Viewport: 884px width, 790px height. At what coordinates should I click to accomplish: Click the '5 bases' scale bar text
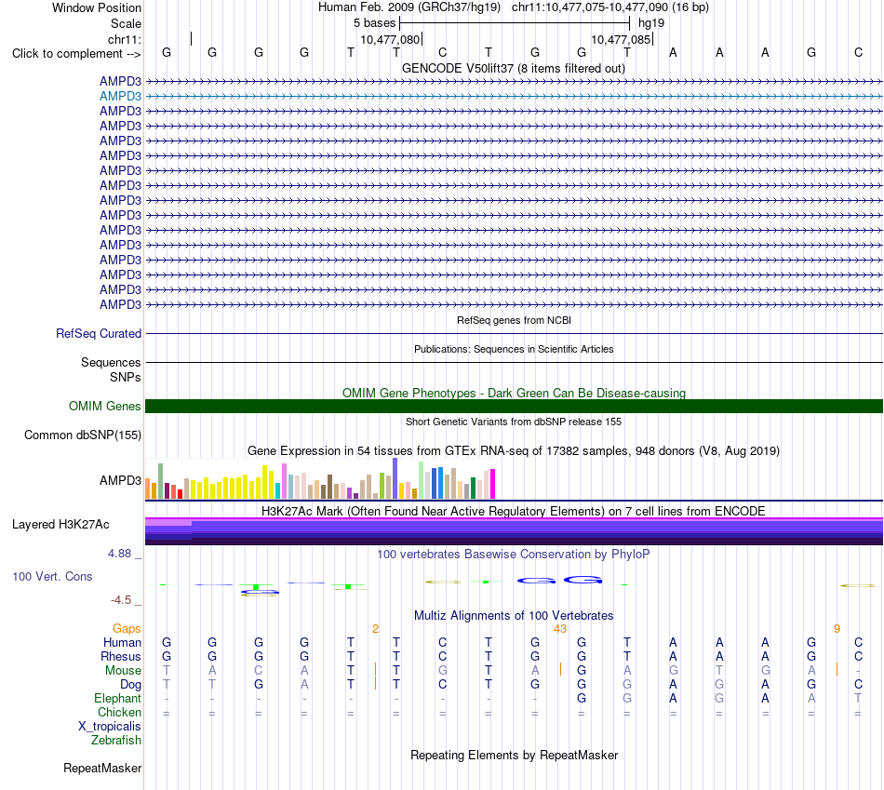[x=374, y=23]
